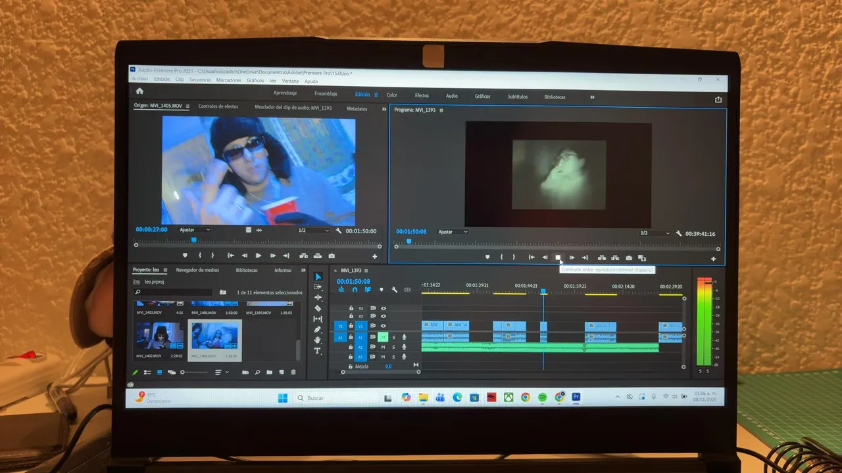Toggle project writable green pencil
Image resolution: width=842 pixels, height=473 pixels.
click(x=136, y=372)
